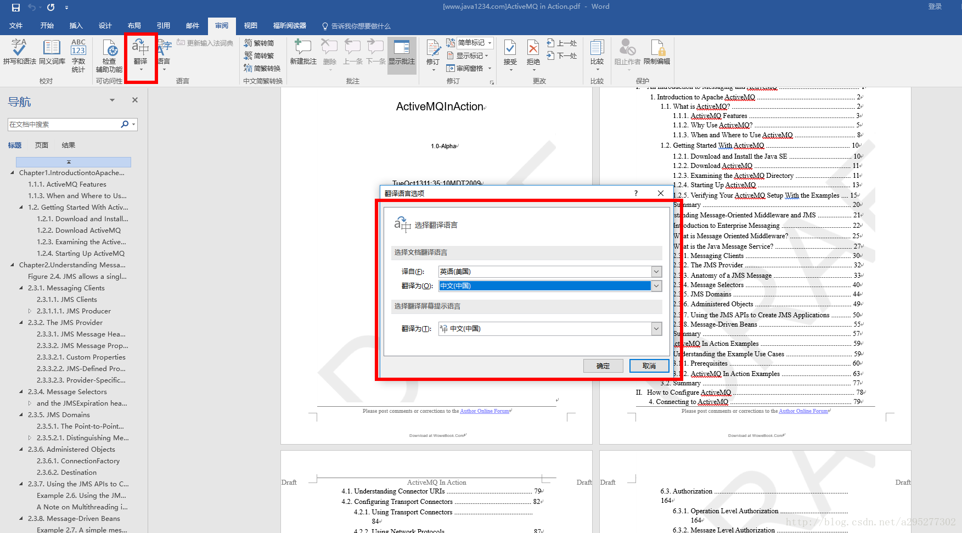Screen dimensions: 962x533
Task: Expand 2.3.1.1.1 JMS Producer node
Action: (30, 311)
